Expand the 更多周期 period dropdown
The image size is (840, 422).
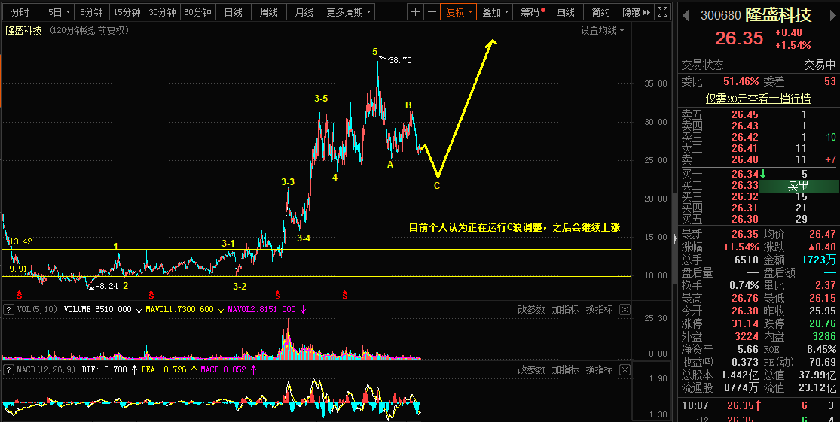pyautogui.click(x=349, y=12)
